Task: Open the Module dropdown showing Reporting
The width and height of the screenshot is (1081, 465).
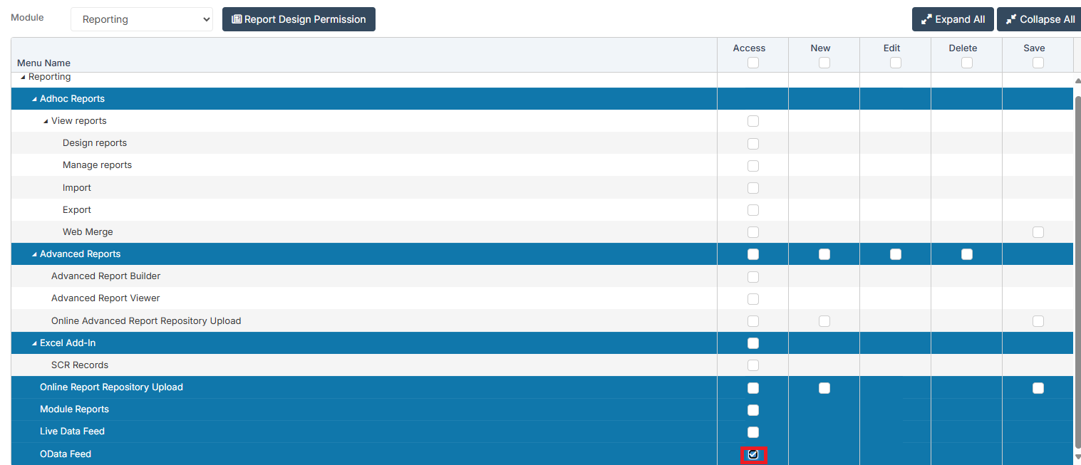Action: pyautogui.click(x=142, y=19)
